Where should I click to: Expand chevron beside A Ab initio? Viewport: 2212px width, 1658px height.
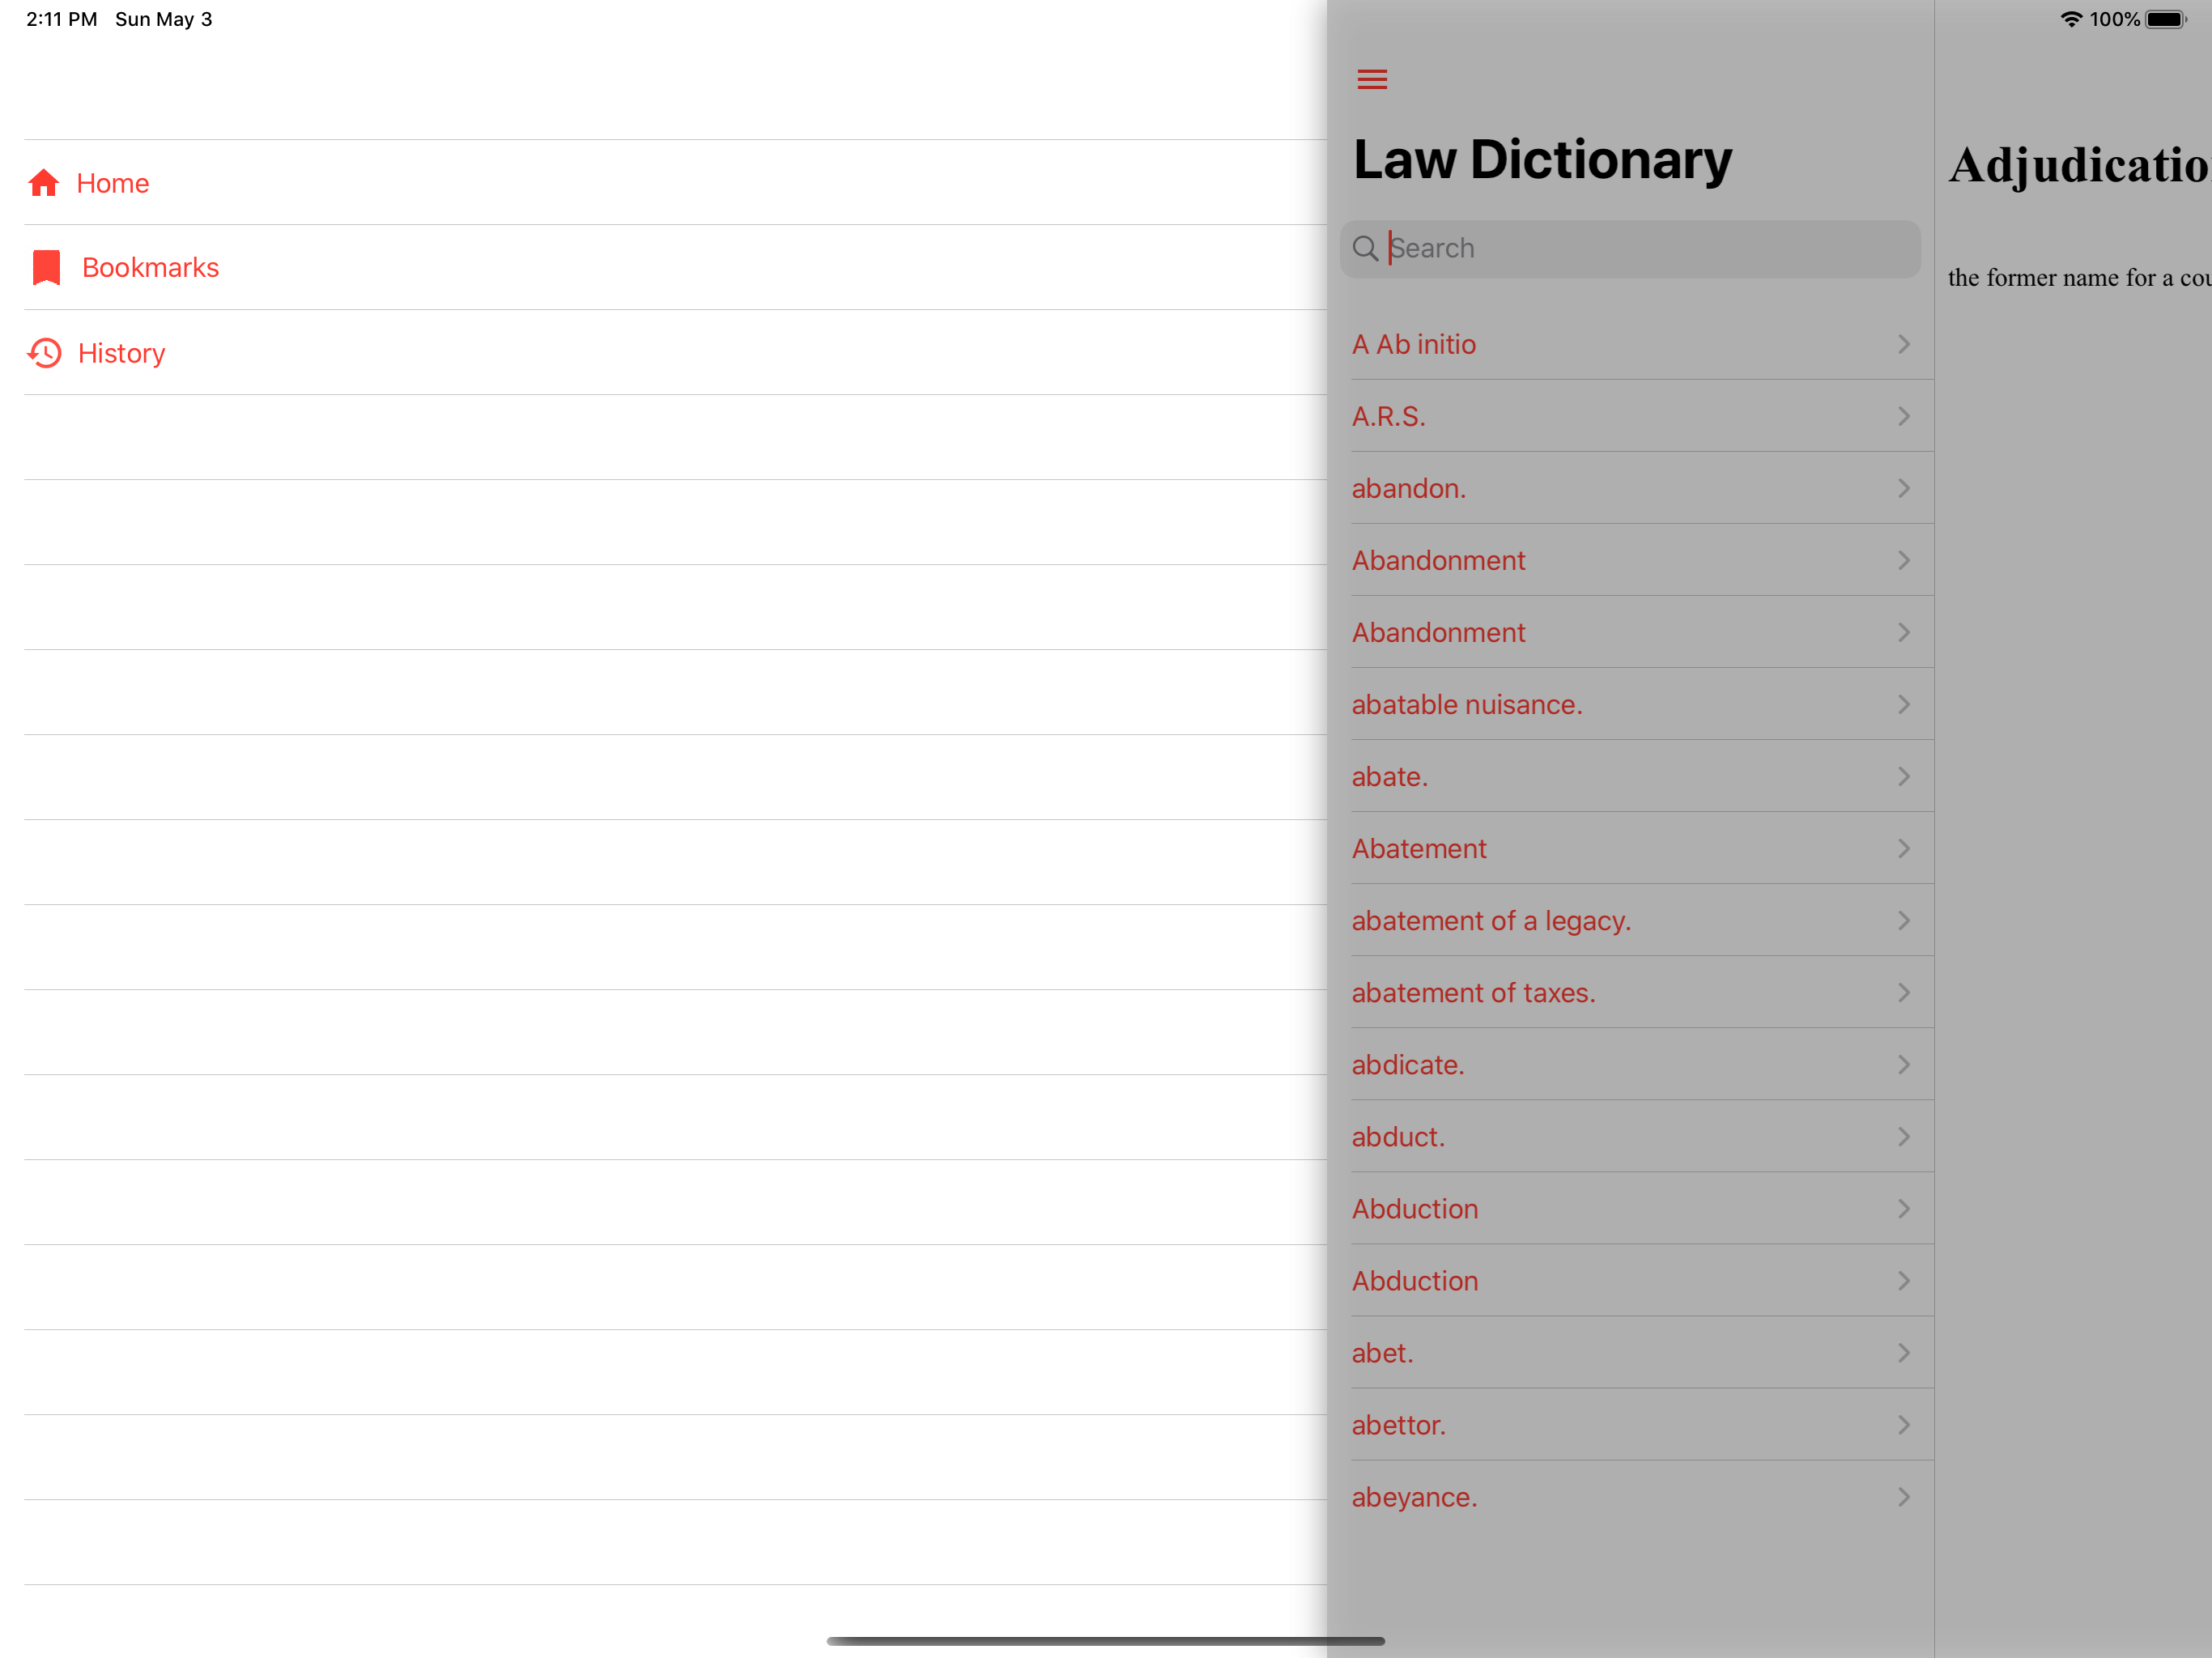tap(1903, 344)
